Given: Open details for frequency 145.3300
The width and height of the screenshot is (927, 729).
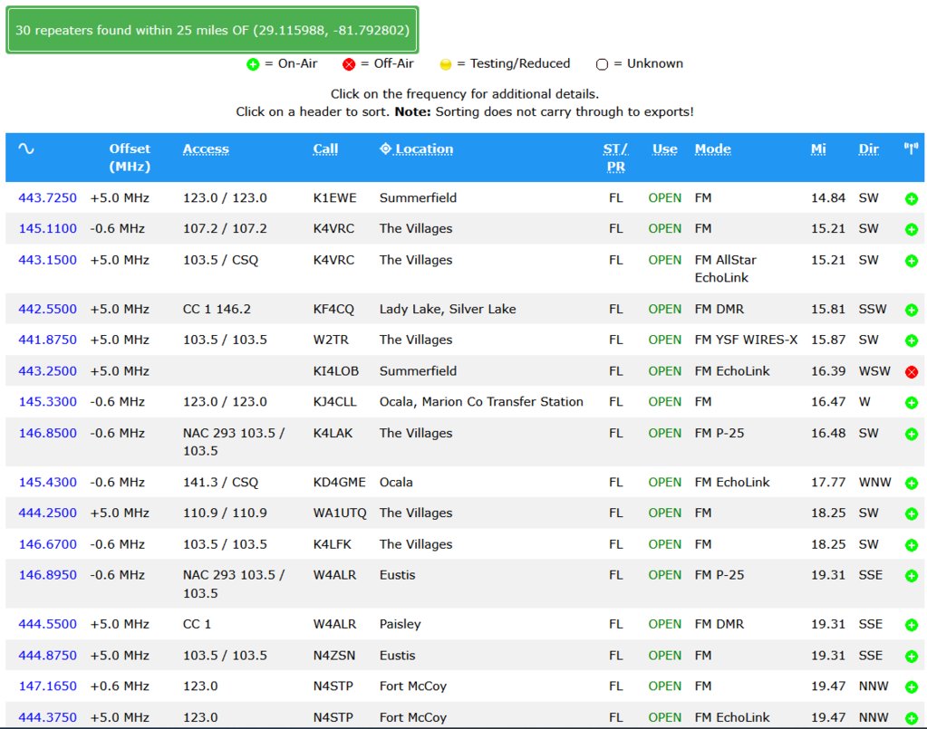Looking at the screenshot, I should pos(47,402).
